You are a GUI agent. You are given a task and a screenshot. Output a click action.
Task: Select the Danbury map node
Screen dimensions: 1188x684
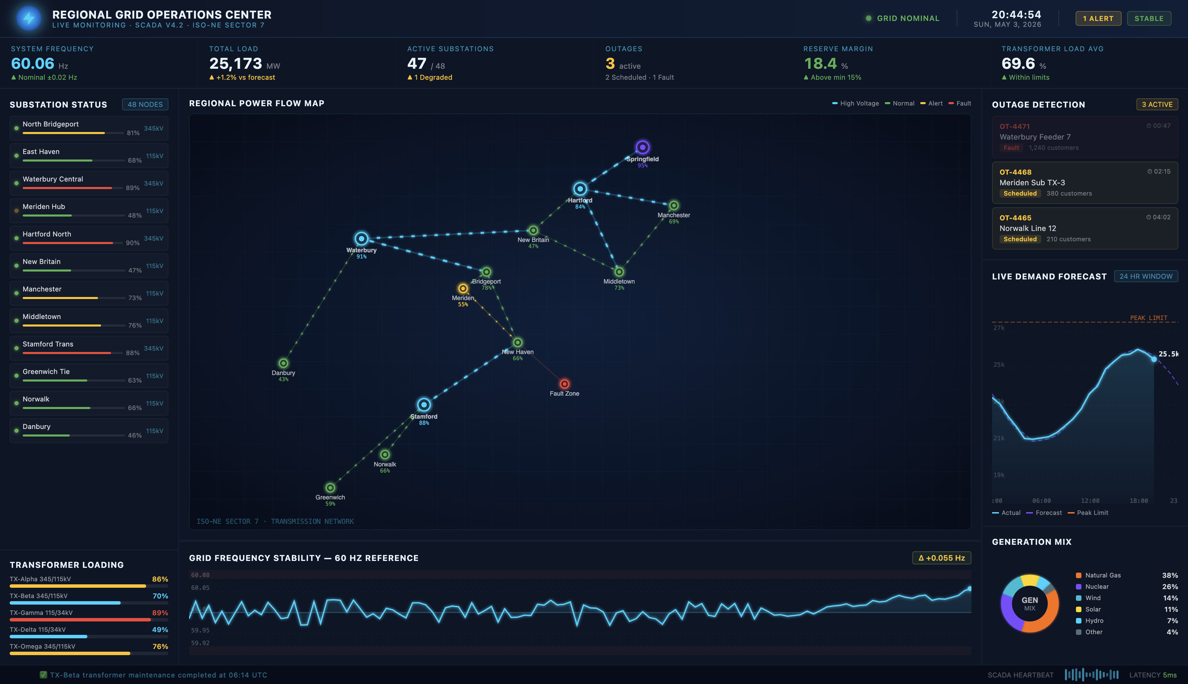tap(283, 363)
